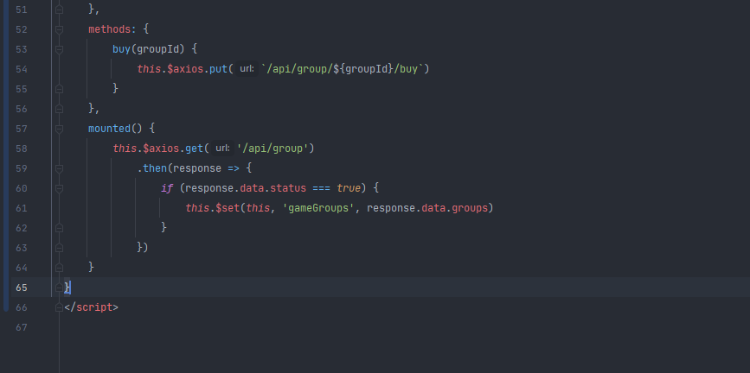Click the groups property on line 61
The image size is (750, 373).
coord(469,208)
